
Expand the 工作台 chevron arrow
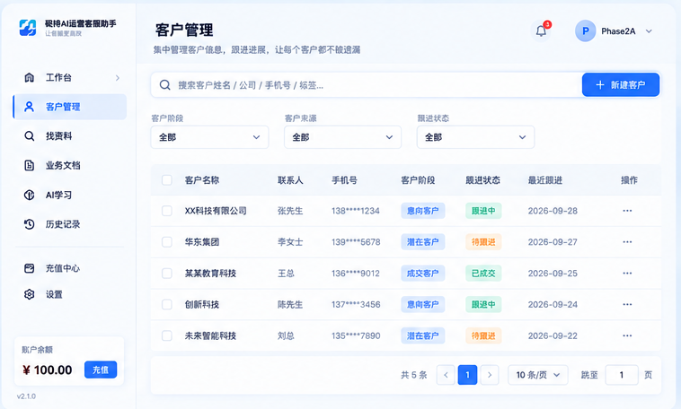pyautogui.click(x=118, y=78)
